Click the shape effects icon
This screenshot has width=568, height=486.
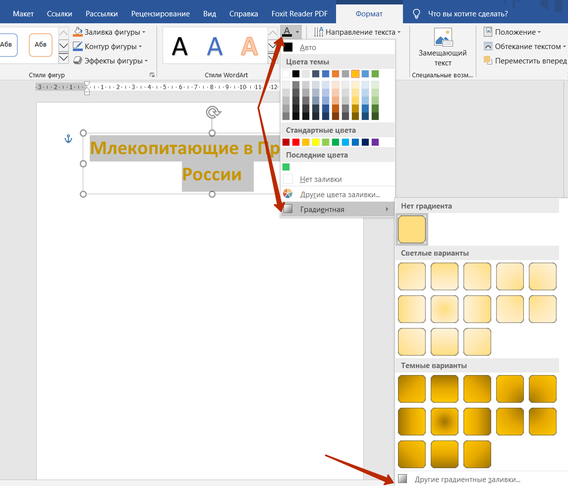point(77,61)
